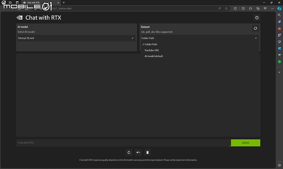Open the Shopping tag icon in sidebar
283x169 pixels.
pos(279,22)
